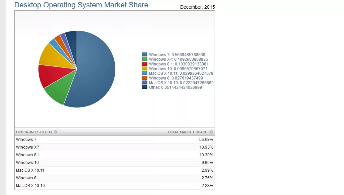Screen dimensions: 344x195
Task: Click the Windows 10 yellow legend swatch
Action: 144,68
